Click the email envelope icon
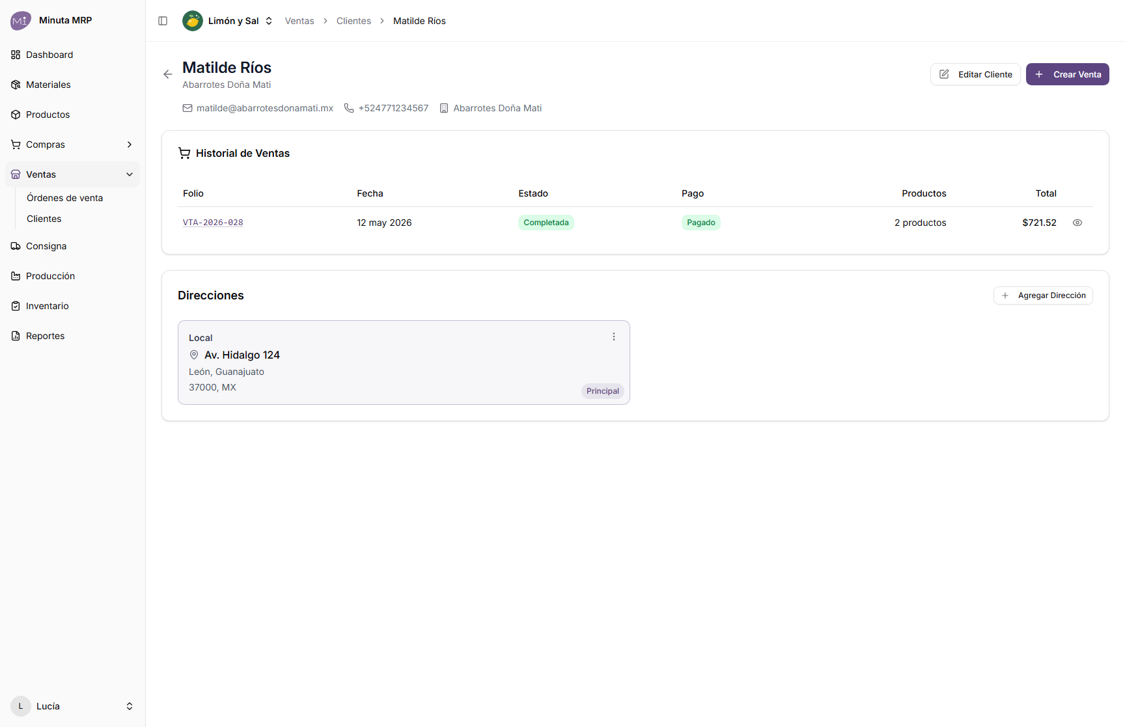This screenshot has height=727, width=1125. click(x=187, y=108)
